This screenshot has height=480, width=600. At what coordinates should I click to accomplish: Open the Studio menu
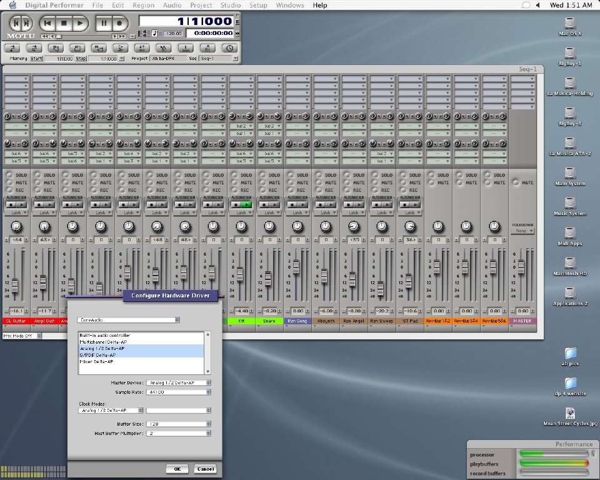(231, 5)
